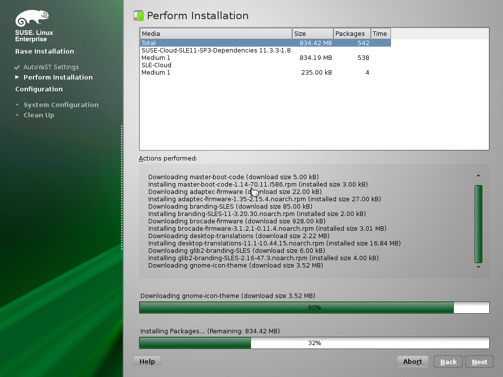Click Installing master-boot-code-1.14 log line
Viewport: 503px width, 377px height.
pyautogui.click(x=258, y=185)
